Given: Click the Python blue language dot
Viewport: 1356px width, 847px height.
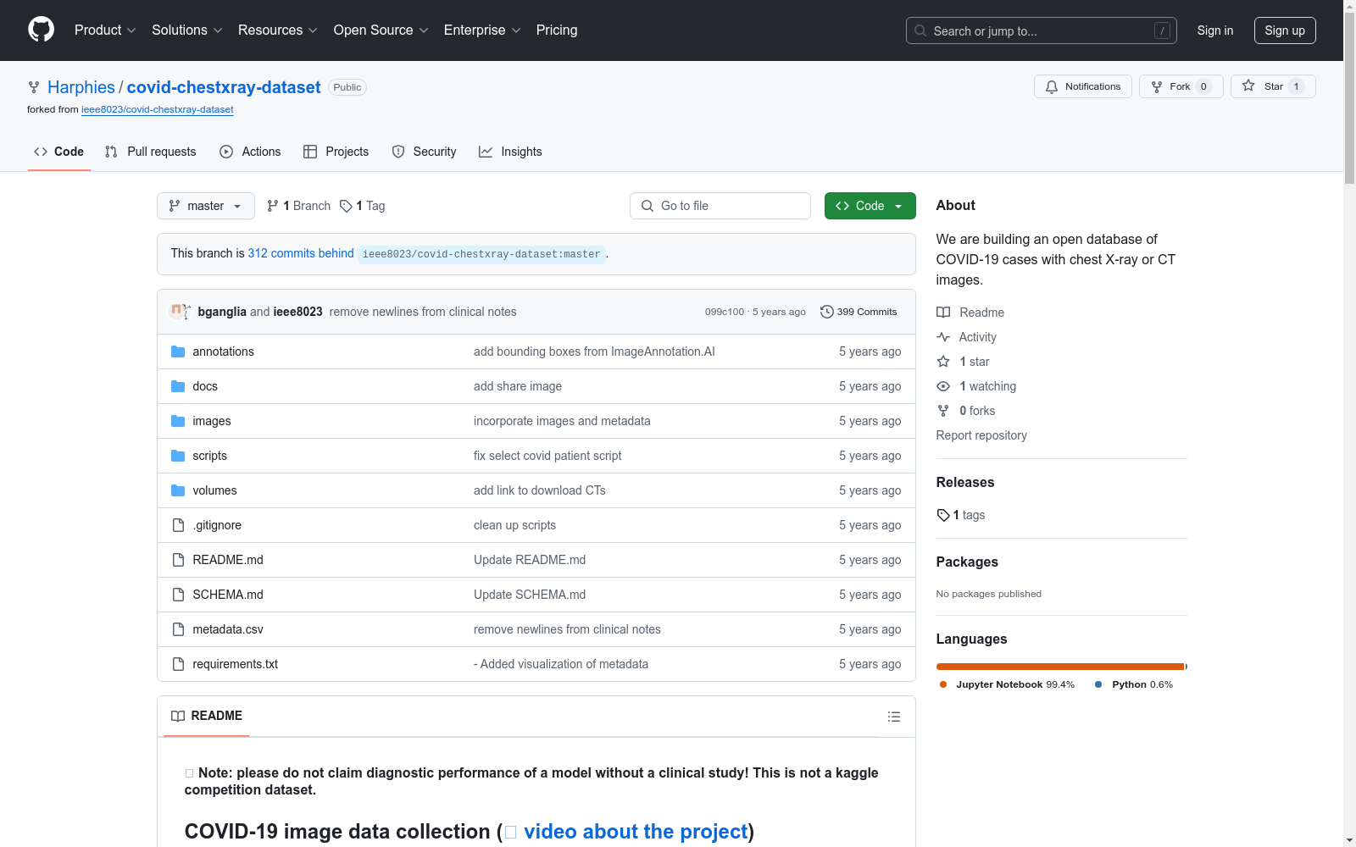Looking at the screenshot, I should [1098, 684].
